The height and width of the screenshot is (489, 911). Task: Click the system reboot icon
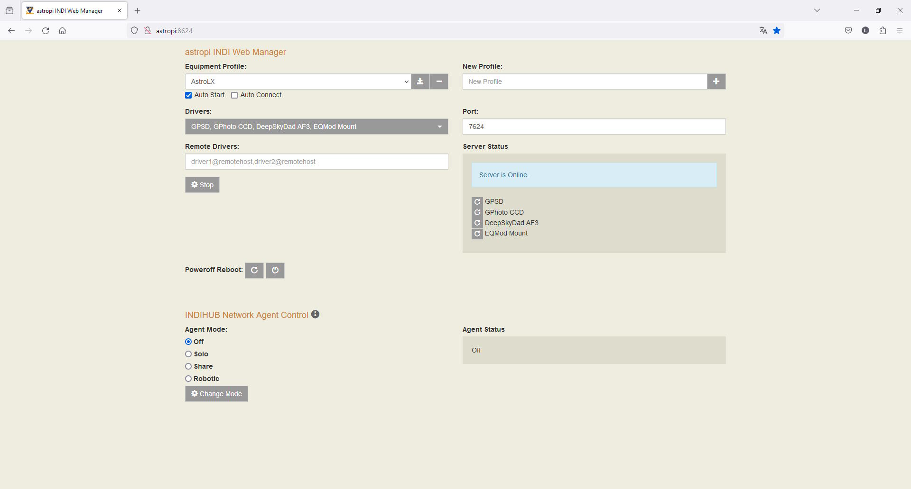254,270
